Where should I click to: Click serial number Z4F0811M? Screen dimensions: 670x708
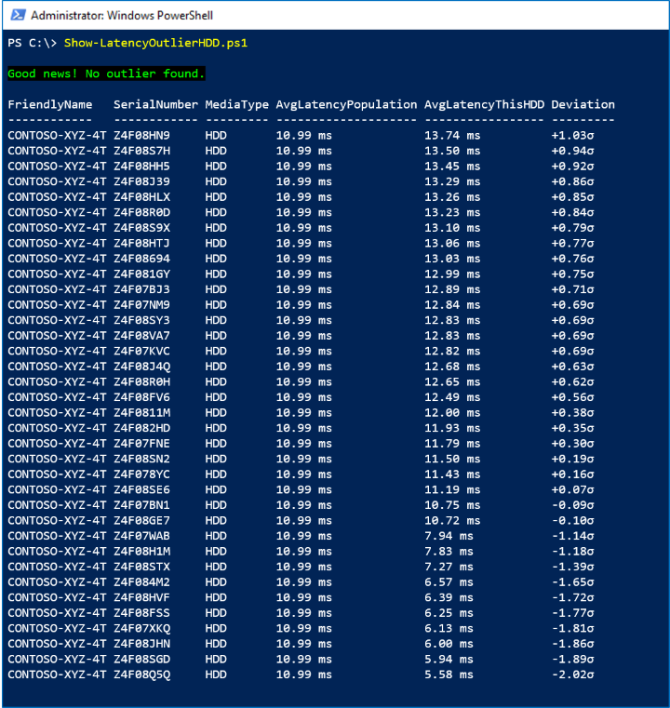tap(141, 413)
